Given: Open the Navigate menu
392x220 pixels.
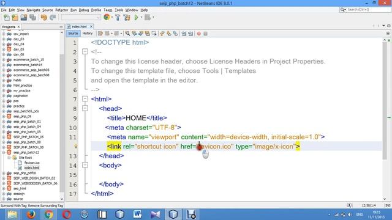Looking at the screenshot, I should pos(34,10).
